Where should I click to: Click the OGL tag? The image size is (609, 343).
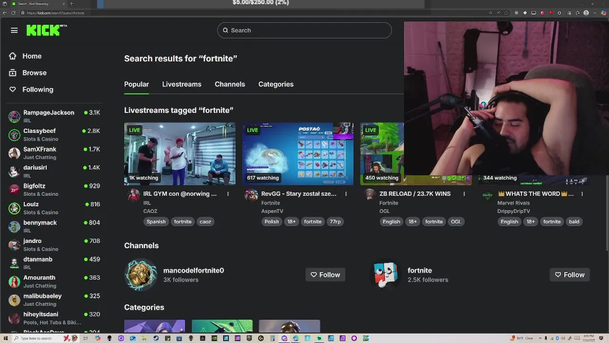(x=456, y=222)
